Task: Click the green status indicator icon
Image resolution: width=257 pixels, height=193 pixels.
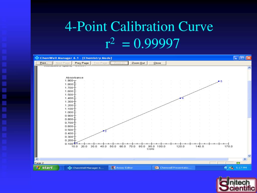Action: click(x=238, y=163)
